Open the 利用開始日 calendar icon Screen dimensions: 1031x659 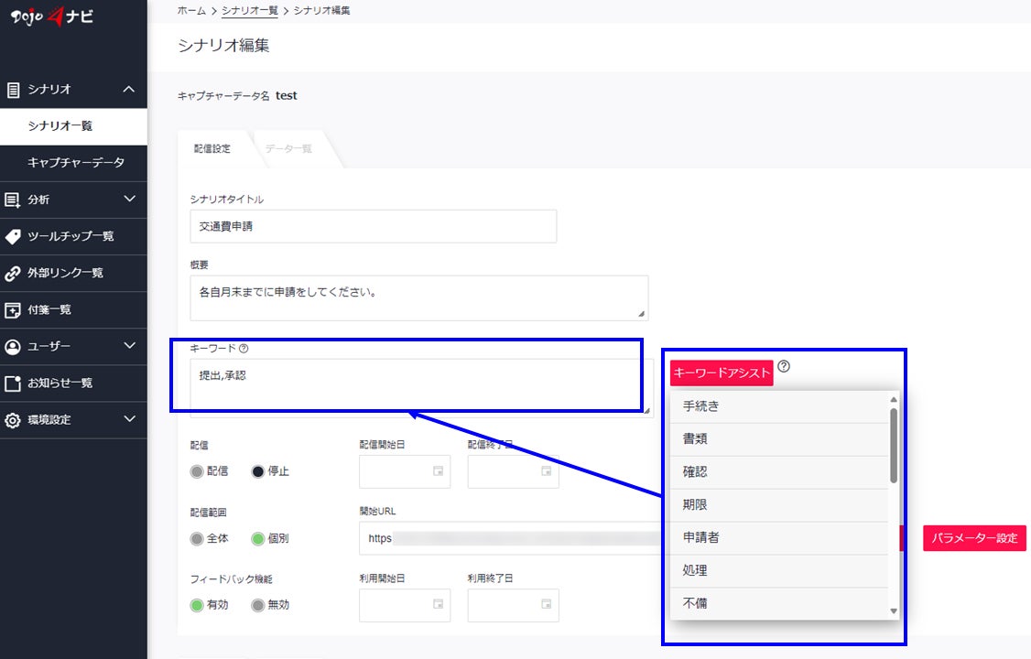pos(438,604)
